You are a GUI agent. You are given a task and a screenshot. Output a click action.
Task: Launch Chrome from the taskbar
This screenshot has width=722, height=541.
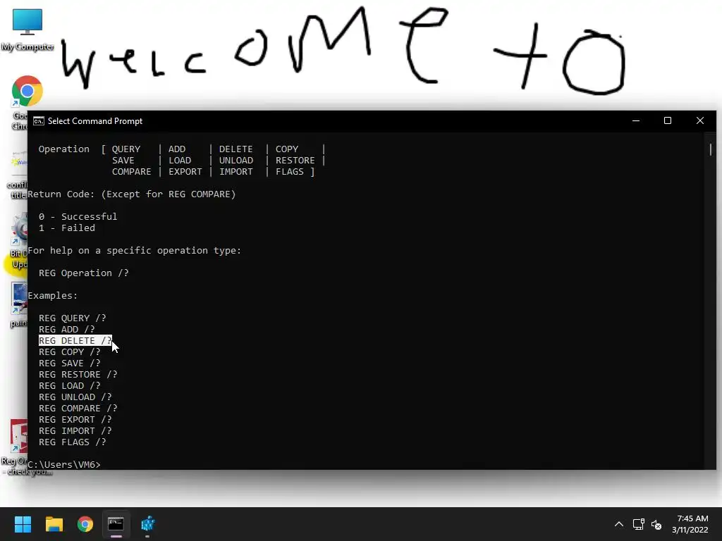tap(85, 524)
